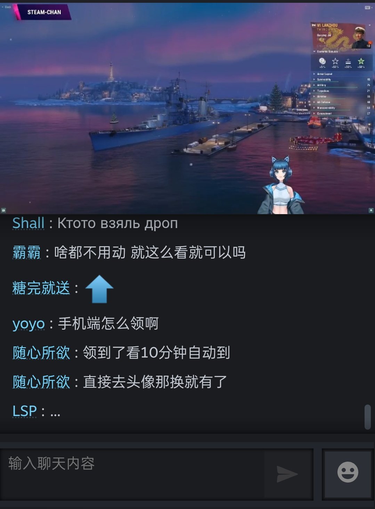Expand the Torpedoes stats row

(x=341, y=91)
